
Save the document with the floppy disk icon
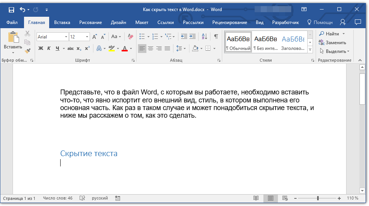pos(11,9)
